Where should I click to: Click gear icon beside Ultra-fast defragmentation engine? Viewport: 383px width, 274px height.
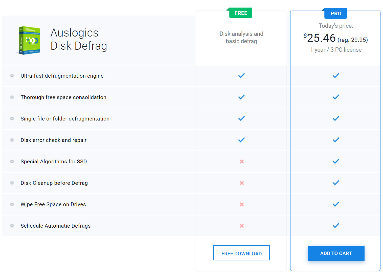(12, 76)
